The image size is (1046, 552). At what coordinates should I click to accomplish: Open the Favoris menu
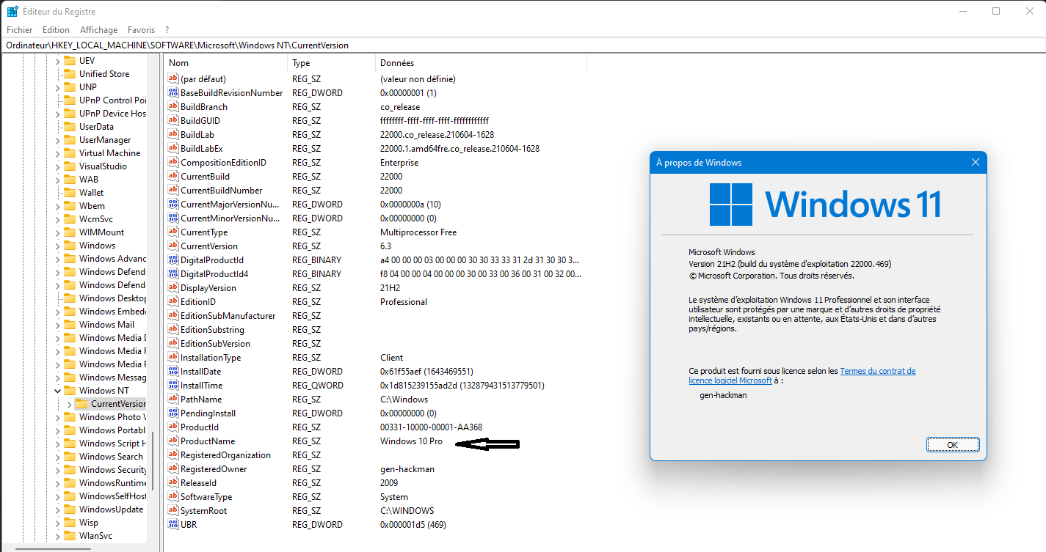[141, 30]
